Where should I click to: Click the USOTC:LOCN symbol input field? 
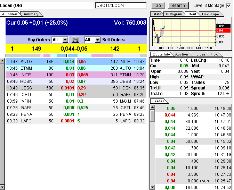[121, 6]
